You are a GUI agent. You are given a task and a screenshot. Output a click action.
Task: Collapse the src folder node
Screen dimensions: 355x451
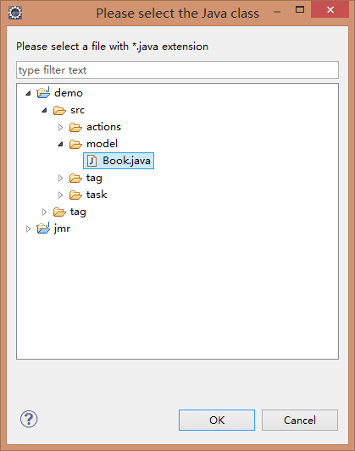[44, 110]
